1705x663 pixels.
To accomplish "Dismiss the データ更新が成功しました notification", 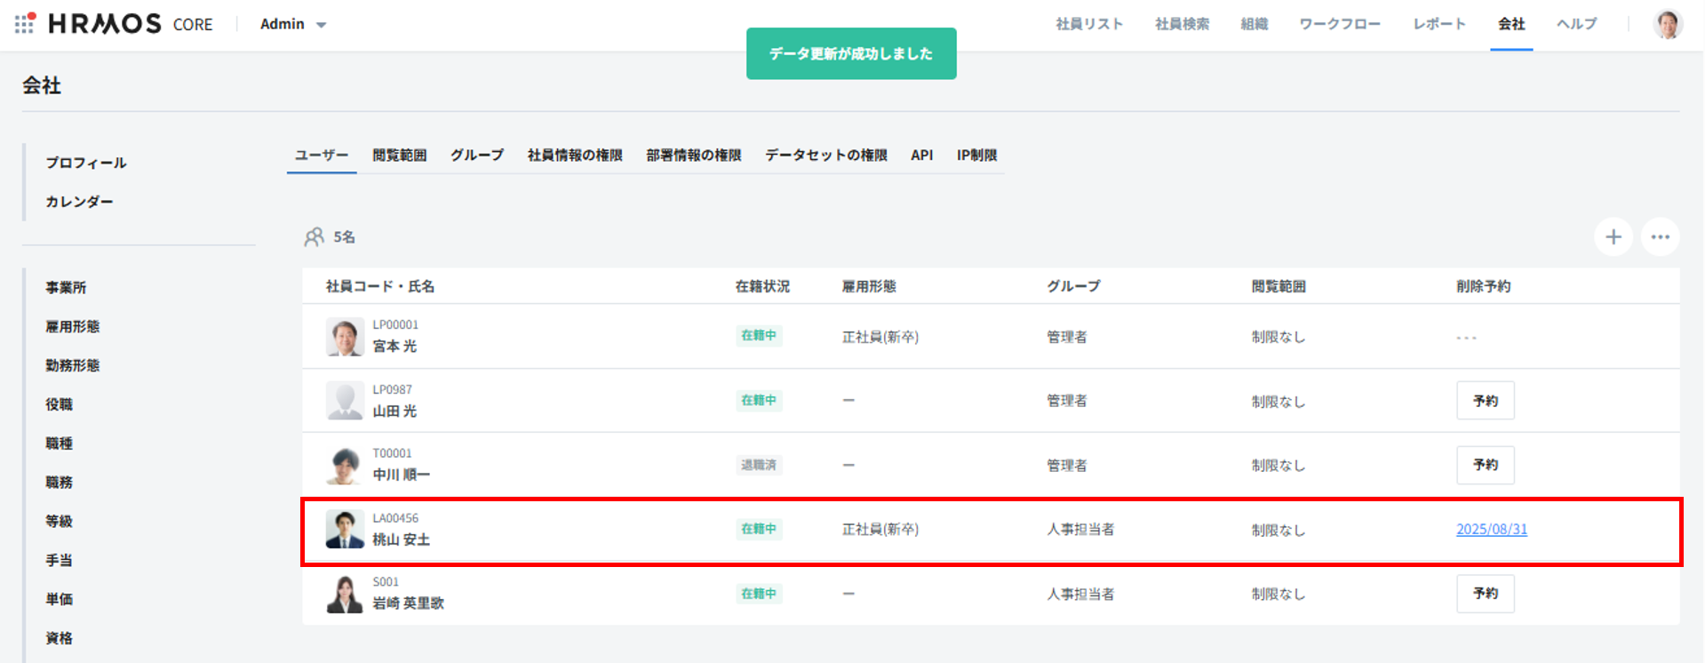I will coord(850,54).
